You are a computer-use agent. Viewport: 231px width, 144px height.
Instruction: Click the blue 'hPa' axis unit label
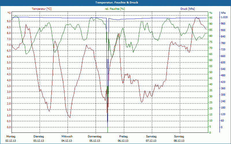[223, 13]
